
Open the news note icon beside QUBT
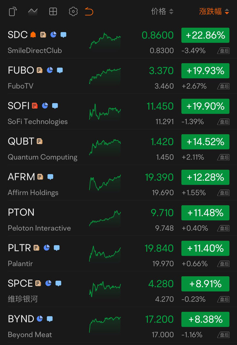point(39,141)
